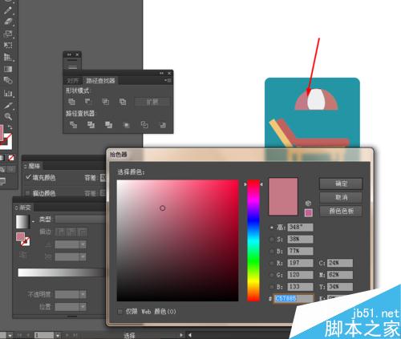Click the 确定 OK button
Screen dimensions: 401x339
coord(341,184)
